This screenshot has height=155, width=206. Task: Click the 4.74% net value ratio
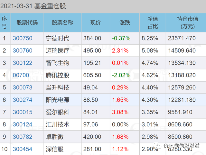[x=150, y=63]
